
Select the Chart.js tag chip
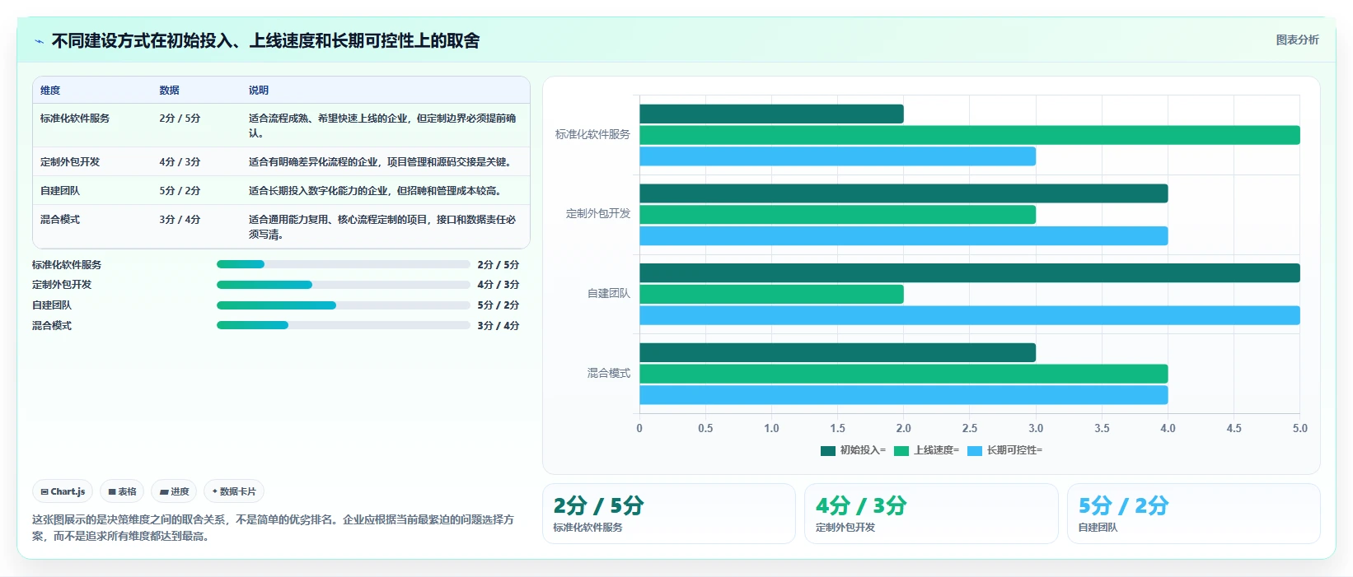pos(63,491)
